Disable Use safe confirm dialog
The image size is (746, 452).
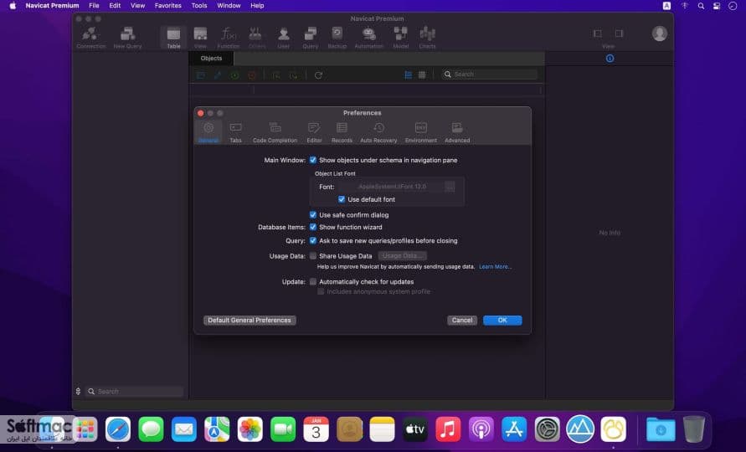click(x=313, y=214)
